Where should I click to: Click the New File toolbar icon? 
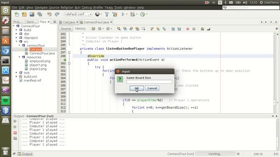click(x=17, y=14)
